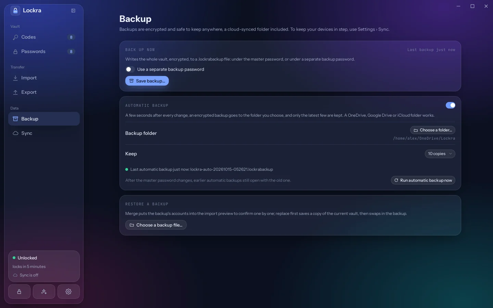Click the 'locks in 5 minutes' text
This screenshot has width=493, height=308.
29,267
